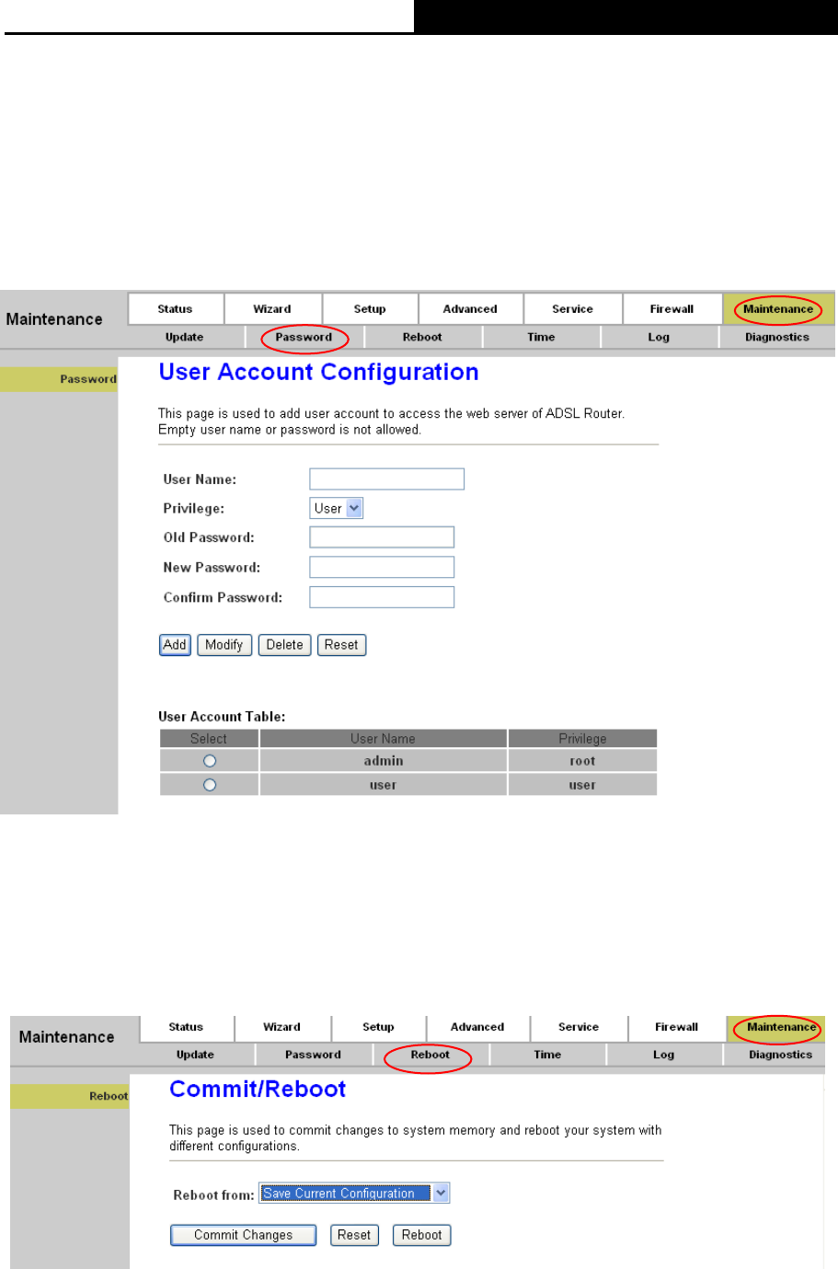Click Reset button in Commit/Reboot page
Screen dimensions: 838x1269
(354, 1235)
